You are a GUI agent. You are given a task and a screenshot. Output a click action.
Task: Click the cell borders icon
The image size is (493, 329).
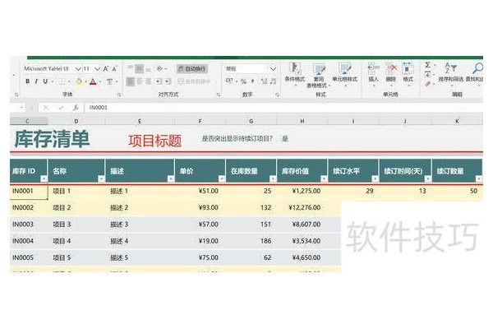[x=62, y=81]
